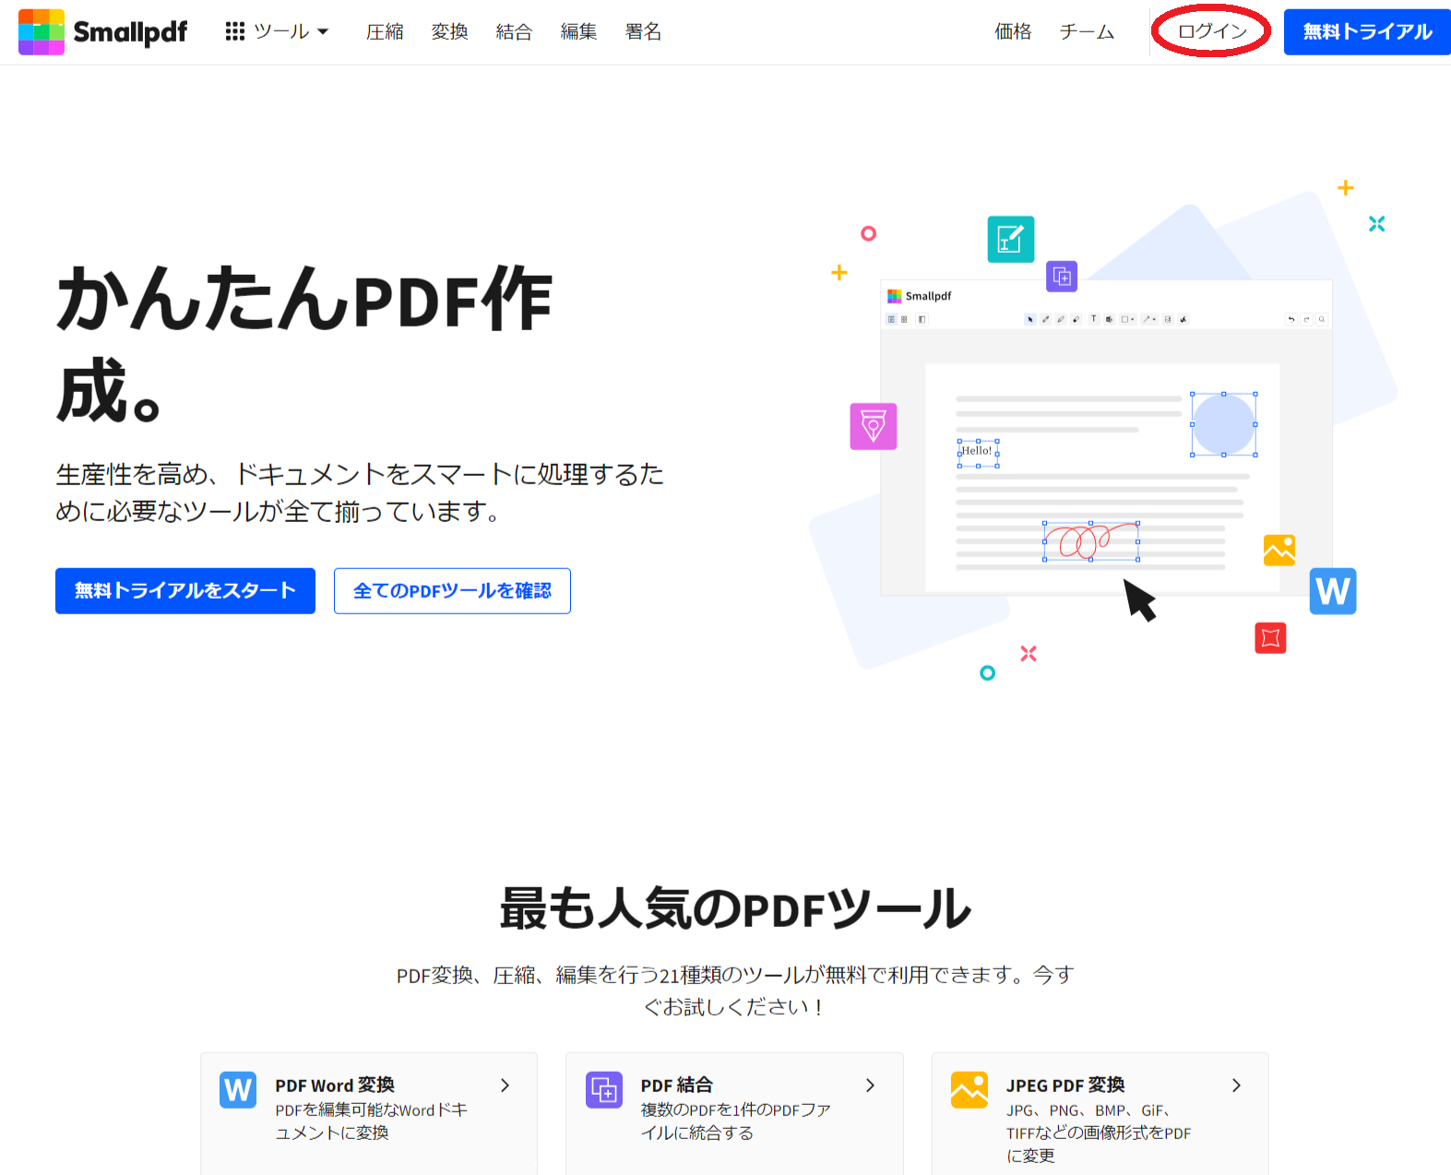Click the JPG、PNG、BMP、GiF description text

tap(1099, 1133)
